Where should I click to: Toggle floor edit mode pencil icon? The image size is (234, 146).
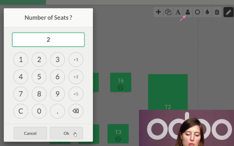[x=229, y=12]
